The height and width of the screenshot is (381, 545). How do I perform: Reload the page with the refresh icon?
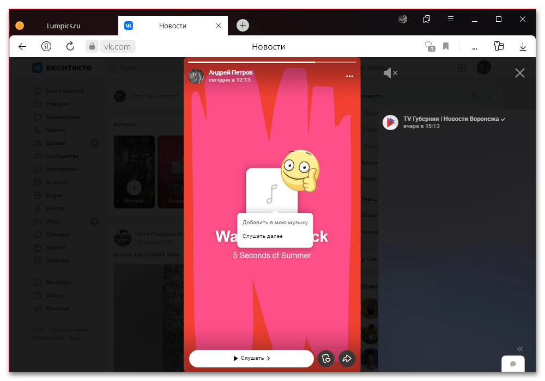pyautogui.click(x=70, y=46)
